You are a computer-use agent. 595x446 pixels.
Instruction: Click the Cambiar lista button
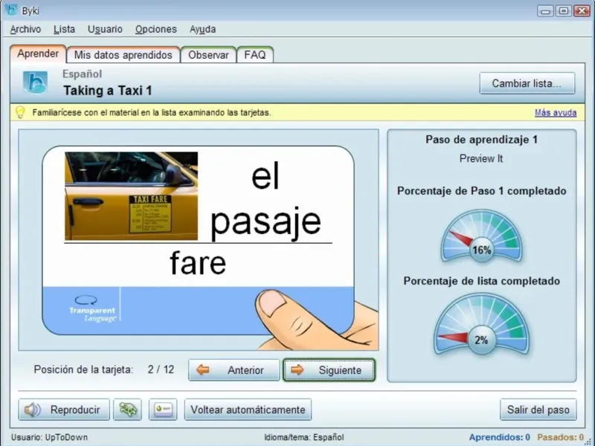[527, 83]
